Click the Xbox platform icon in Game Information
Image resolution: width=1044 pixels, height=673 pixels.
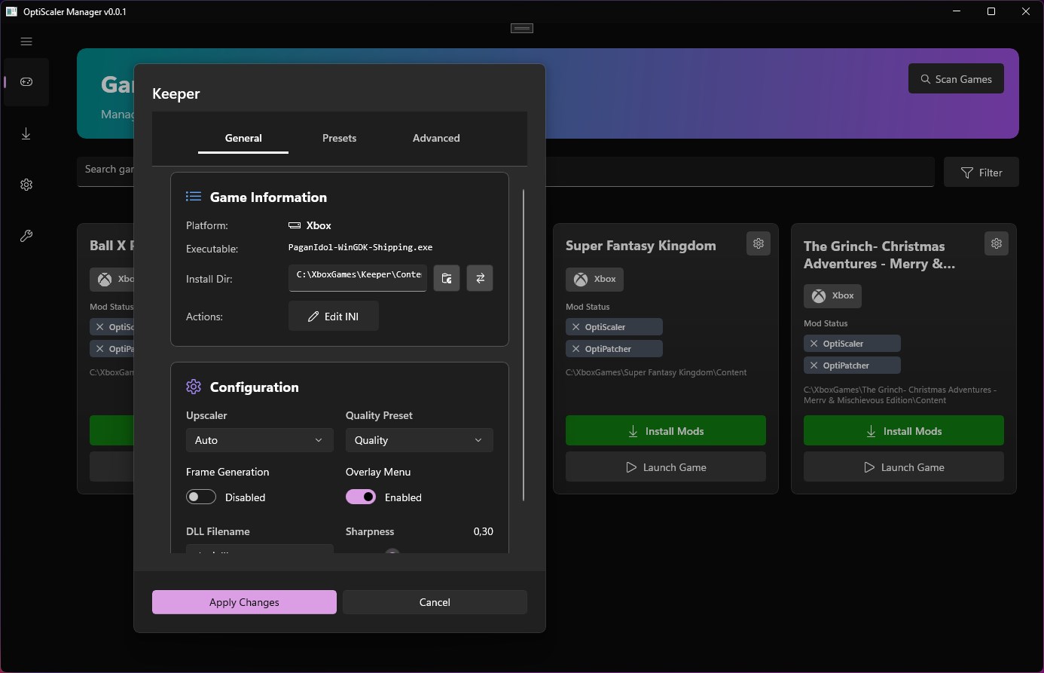(x=295, y=225)
